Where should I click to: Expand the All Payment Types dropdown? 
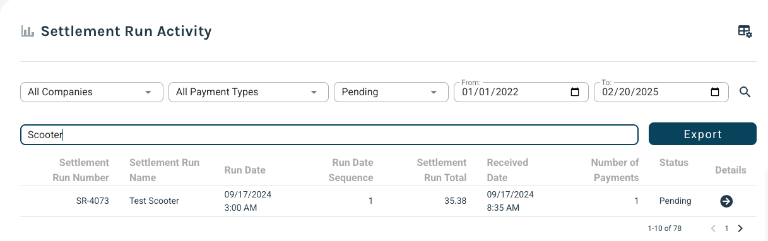point(249,92)
